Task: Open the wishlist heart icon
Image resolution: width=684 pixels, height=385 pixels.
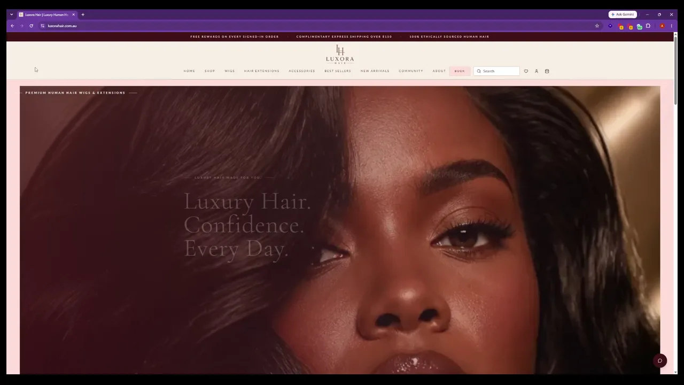Action: click(x=526, y=71)
